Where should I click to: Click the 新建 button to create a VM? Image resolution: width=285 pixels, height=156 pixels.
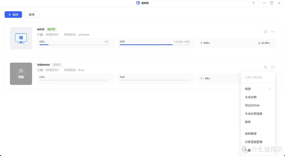13,15
